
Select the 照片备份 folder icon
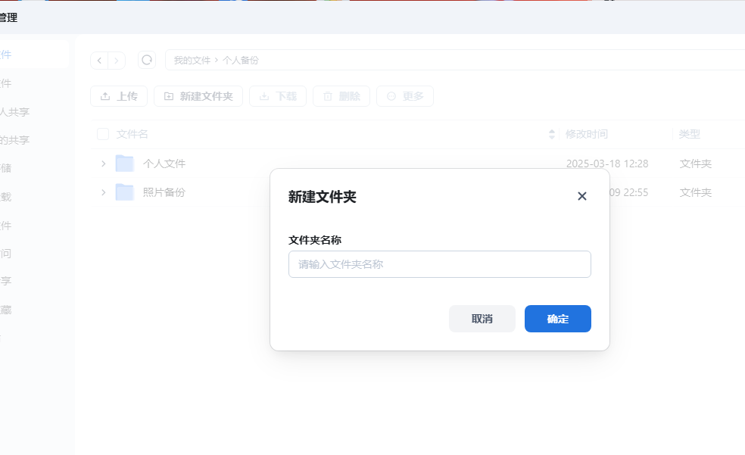tap(125, 192)
